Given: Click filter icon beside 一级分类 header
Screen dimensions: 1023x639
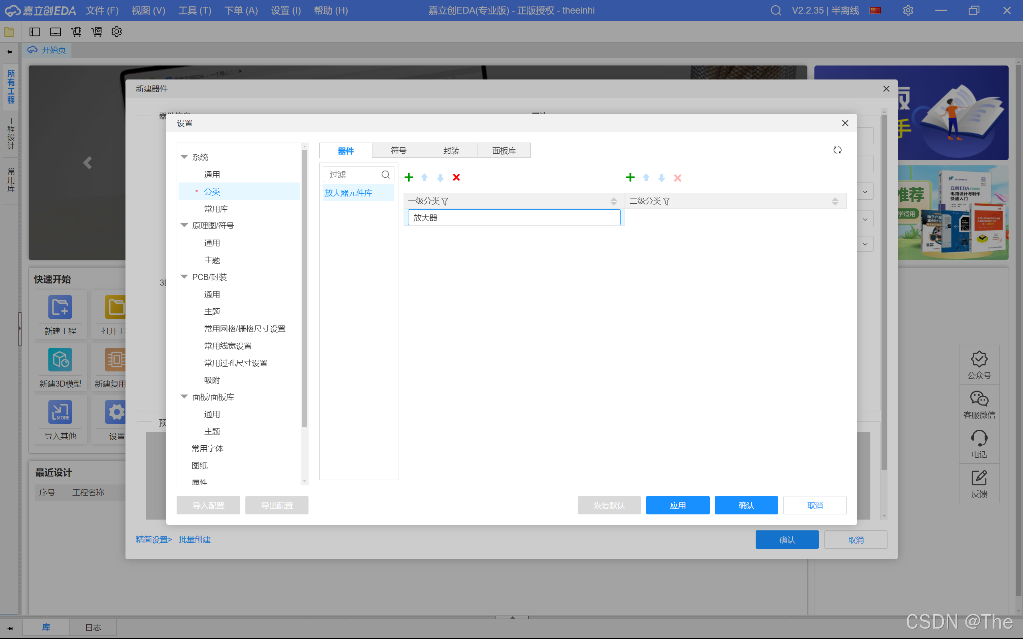Looking at the screenshot, I should coord(445,202).
